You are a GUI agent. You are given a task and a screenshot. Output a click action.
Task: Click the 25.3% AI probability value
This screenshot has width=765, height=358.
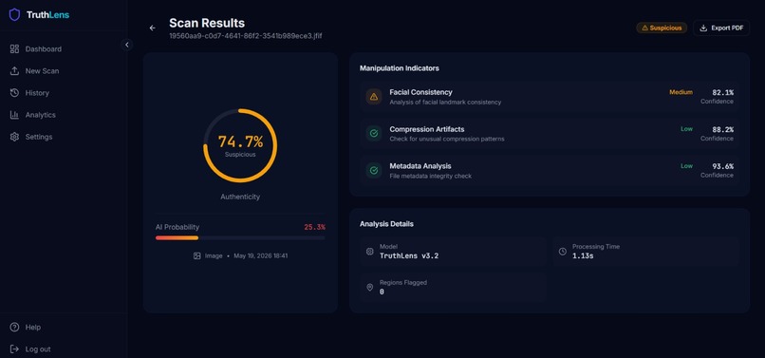click(314, 227)
